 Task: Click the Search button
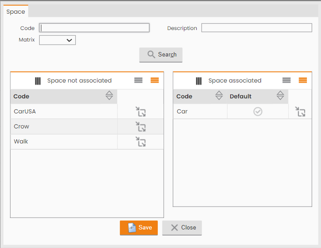160,55
